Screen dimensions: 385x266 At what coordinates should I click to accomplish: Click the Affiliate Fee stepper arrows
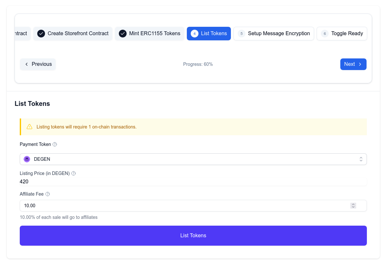[x=353, y=205]
